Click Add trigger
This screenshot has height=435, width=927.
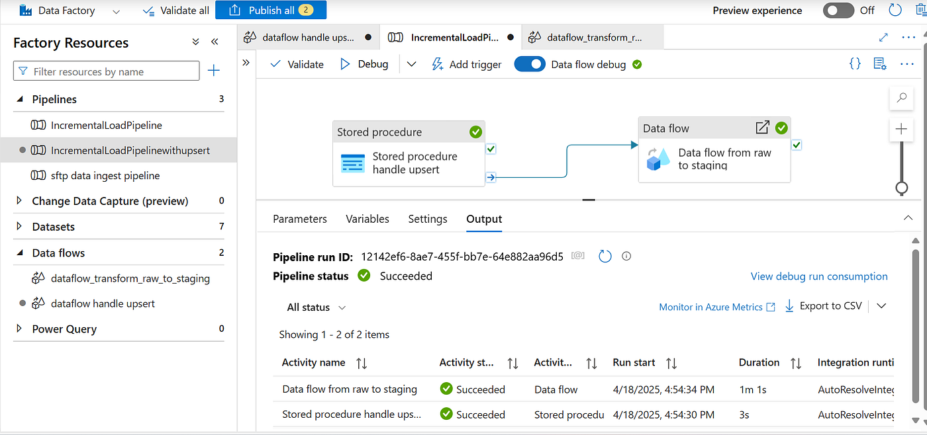click(x=466, y=64)
